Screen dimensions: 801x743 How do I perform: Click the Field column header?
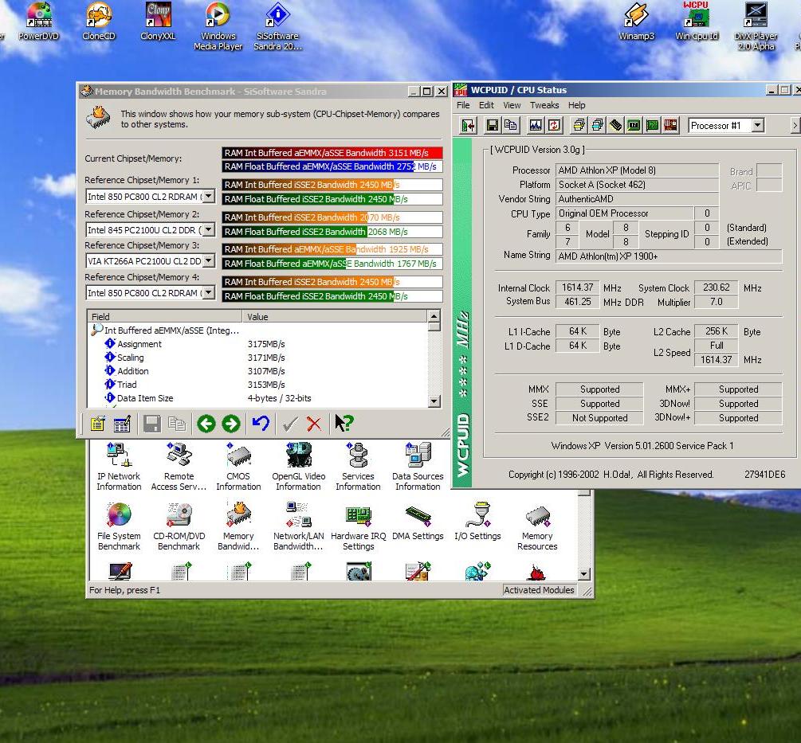click(x=164, y=316)
